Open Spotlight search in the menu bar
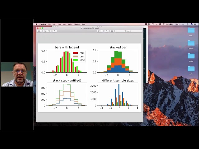The height and width of the screenshot is (149, 199). 188,24
